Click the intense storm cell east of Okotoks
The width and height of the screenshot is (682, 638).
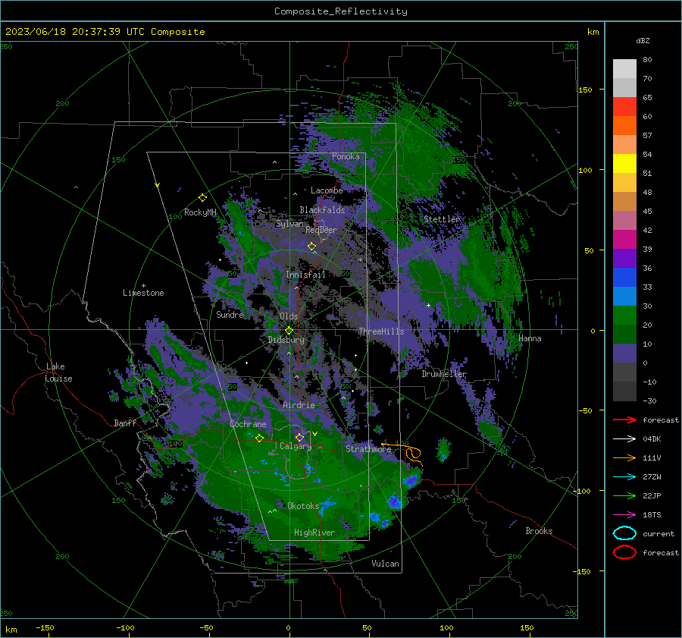(394, 502)
